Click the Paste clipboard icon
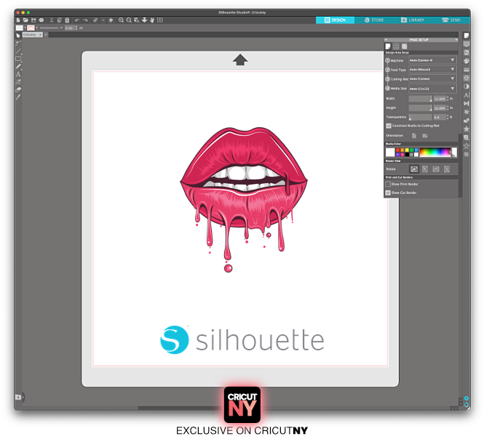The image size is (484, 439). point(67,20)
